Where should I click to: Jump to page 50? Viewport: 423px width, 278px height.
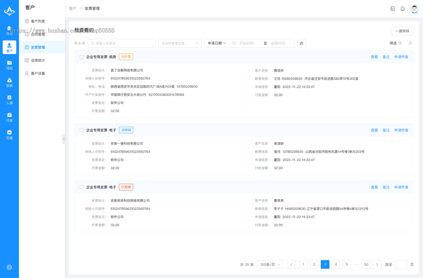click(x=366, y=265)
